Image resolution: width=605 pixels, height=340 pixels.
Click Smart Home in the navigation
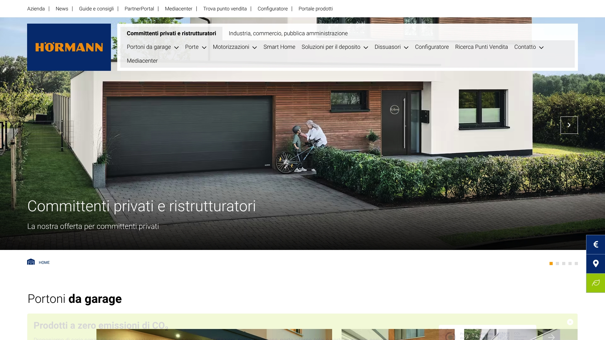coord(279,47)
